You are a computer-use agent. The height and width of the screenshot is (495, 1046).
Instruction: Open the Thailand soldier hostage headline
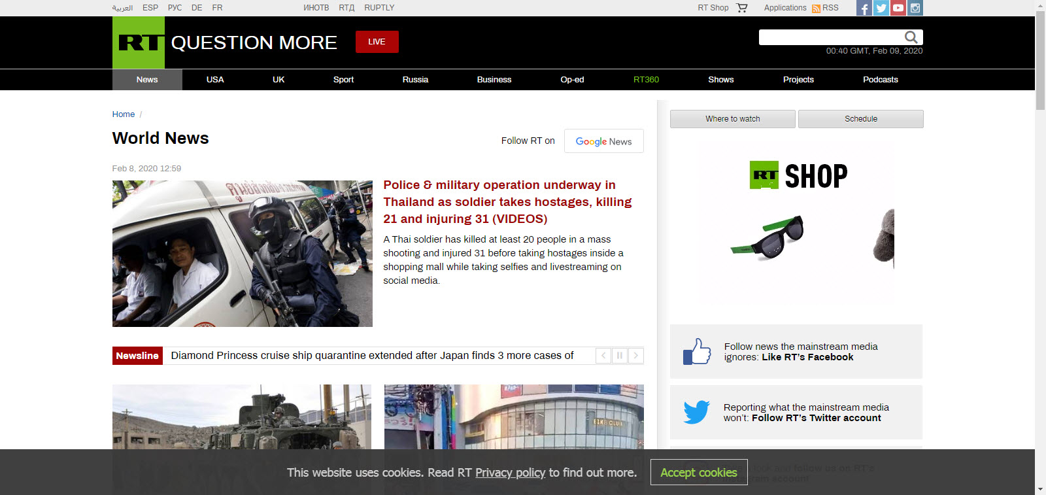tap(507, 202)
